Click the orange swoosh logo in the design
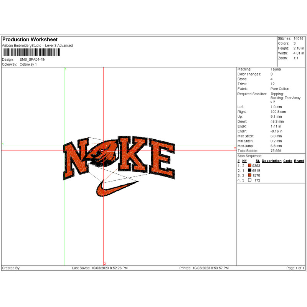 (x=115, y=188)
